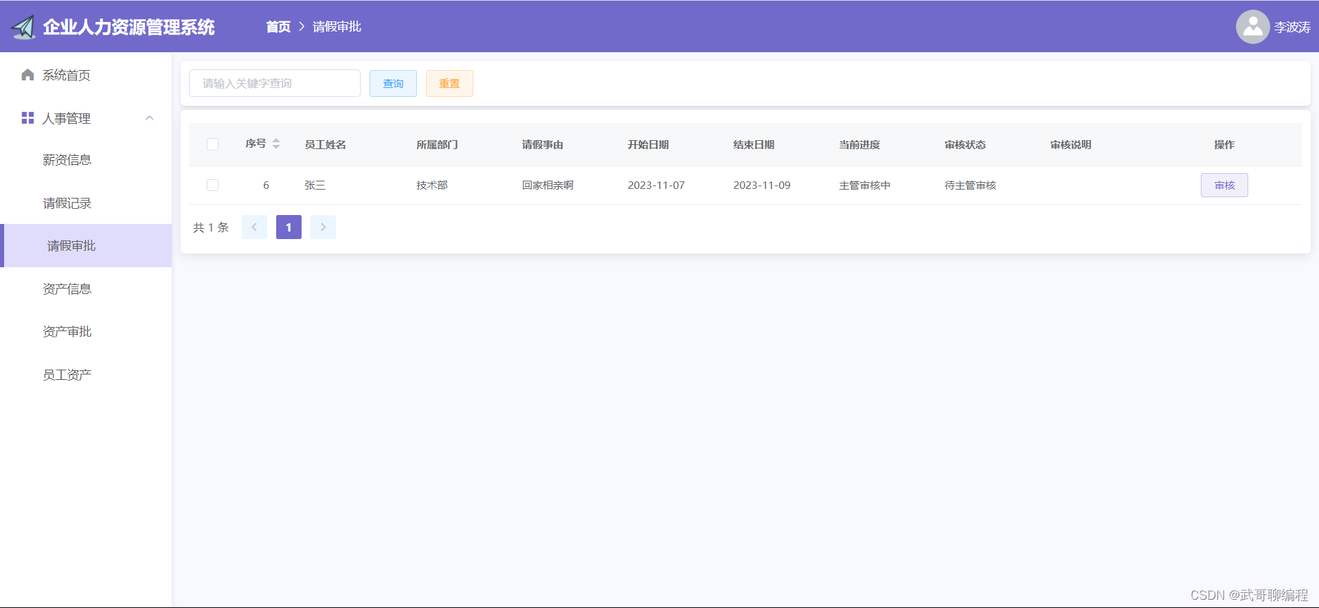Click 操作 column header
Image resolution: width=1319 pixels, height=608 pixels.
pyautogui.click(x=1224, y=144)
